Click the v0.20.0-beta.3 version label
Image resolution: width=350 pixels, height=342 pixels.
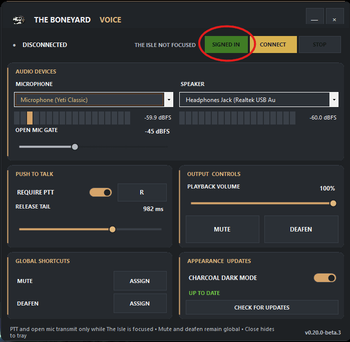(x=323, y=332)
